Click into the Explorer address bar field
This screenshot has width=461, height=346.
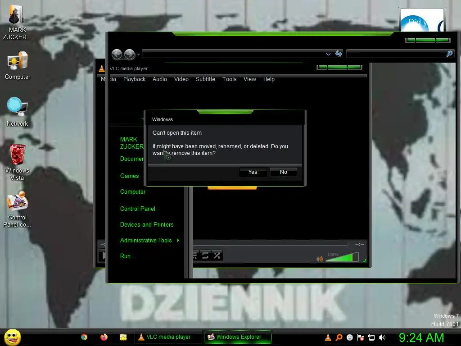[234, 54]
